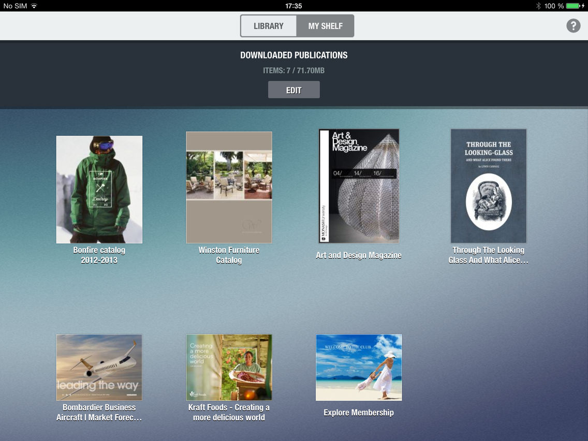
Task: Click the 'ITEMS: 7 / 71.70MB' text
Action: coord(293,70)
